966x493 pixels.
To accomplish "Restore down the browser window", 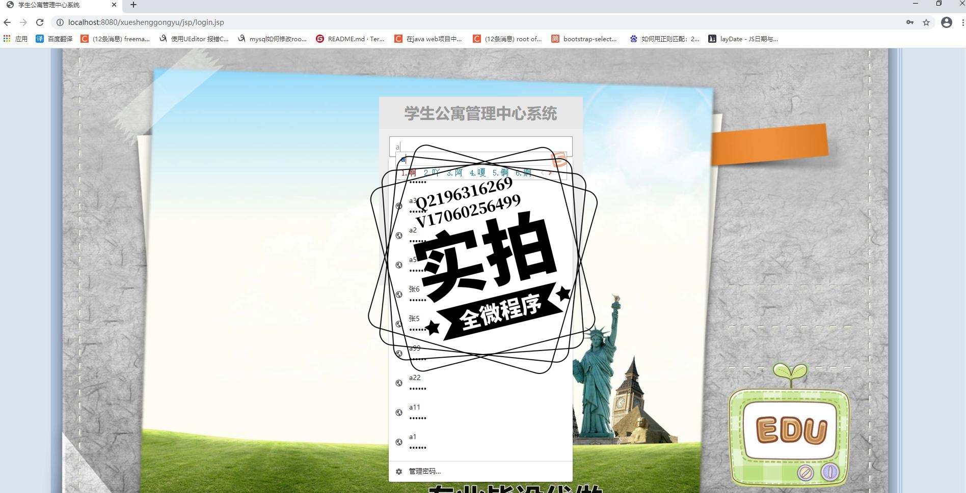I will pyautogui.click(x=939, y=4).
